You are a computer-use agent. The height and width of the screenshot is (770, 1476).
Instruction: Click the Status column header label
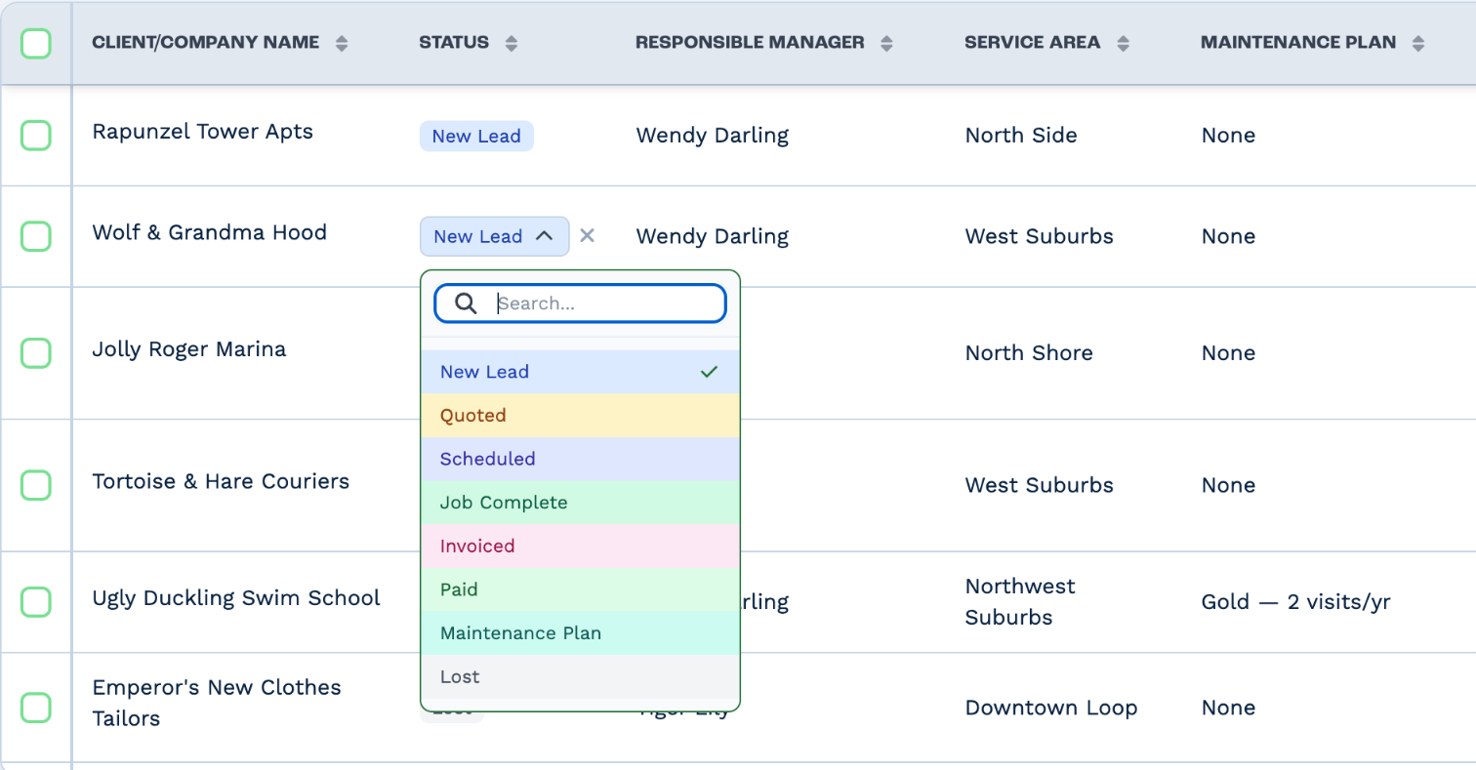click(x=454, y=42)
